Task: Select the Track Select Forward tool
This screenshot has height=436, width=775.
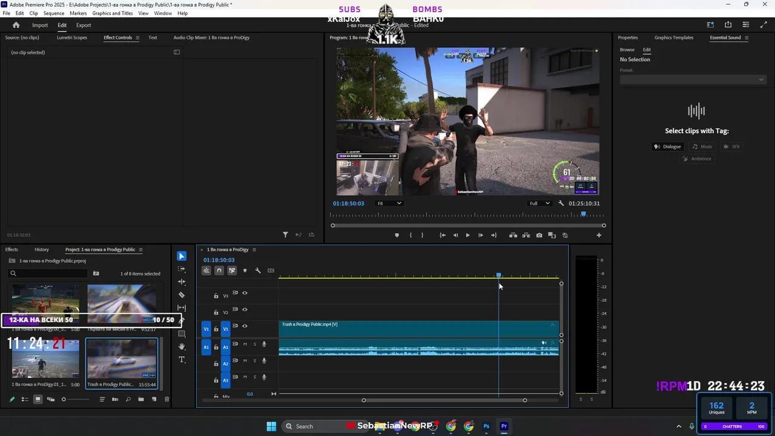Action: coord(182,269)
